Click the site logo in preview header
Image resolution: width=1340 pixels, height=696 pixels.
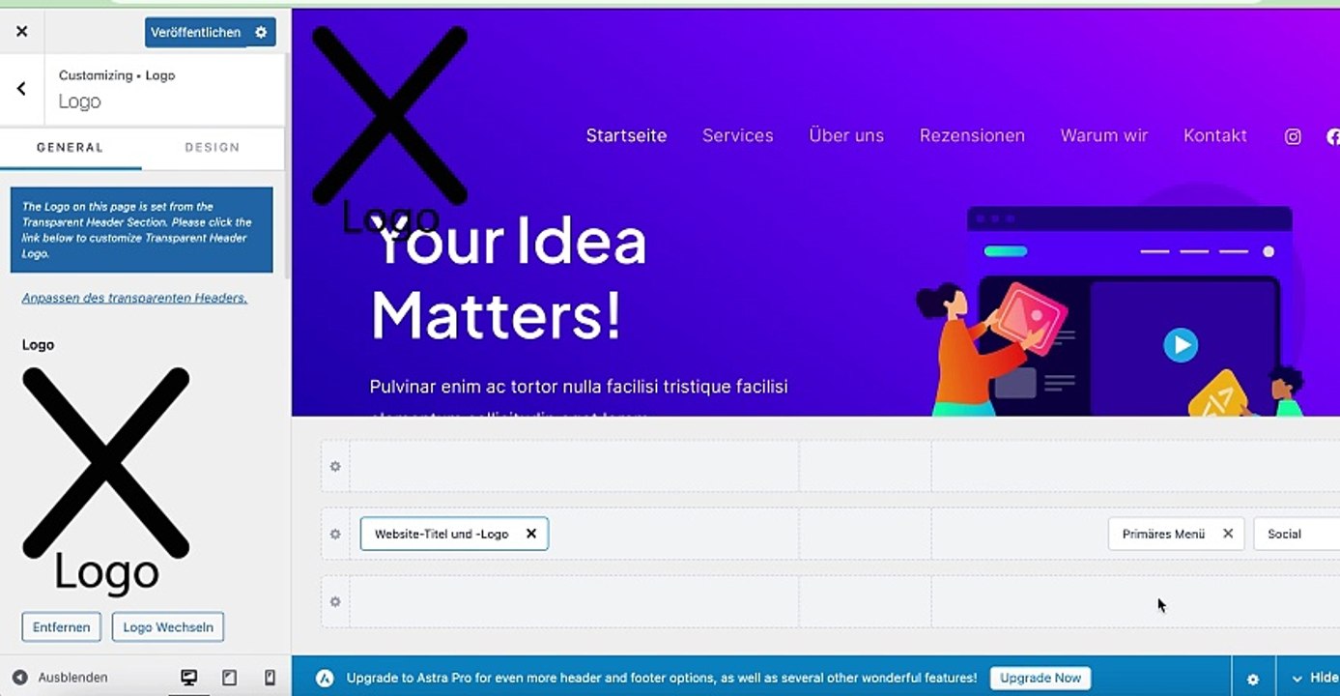click(390, 129)
